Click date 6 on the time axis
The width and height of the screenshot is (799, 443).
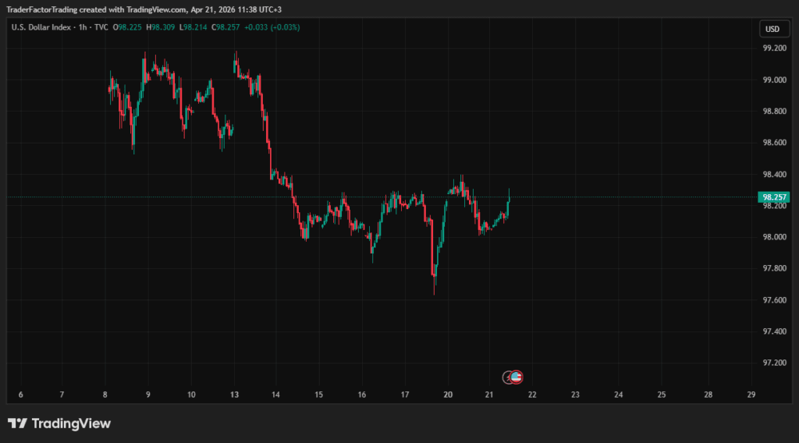(20, 395)
